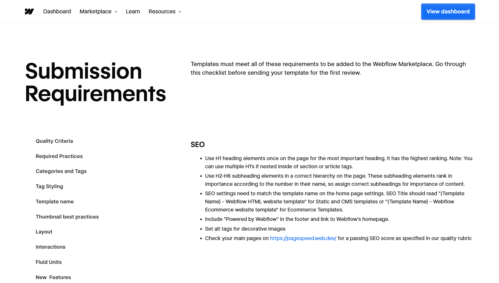The width and height of the screenshot is (499, 283).
Task: Open Thumbnail best practices section
Action: point(67,217)
